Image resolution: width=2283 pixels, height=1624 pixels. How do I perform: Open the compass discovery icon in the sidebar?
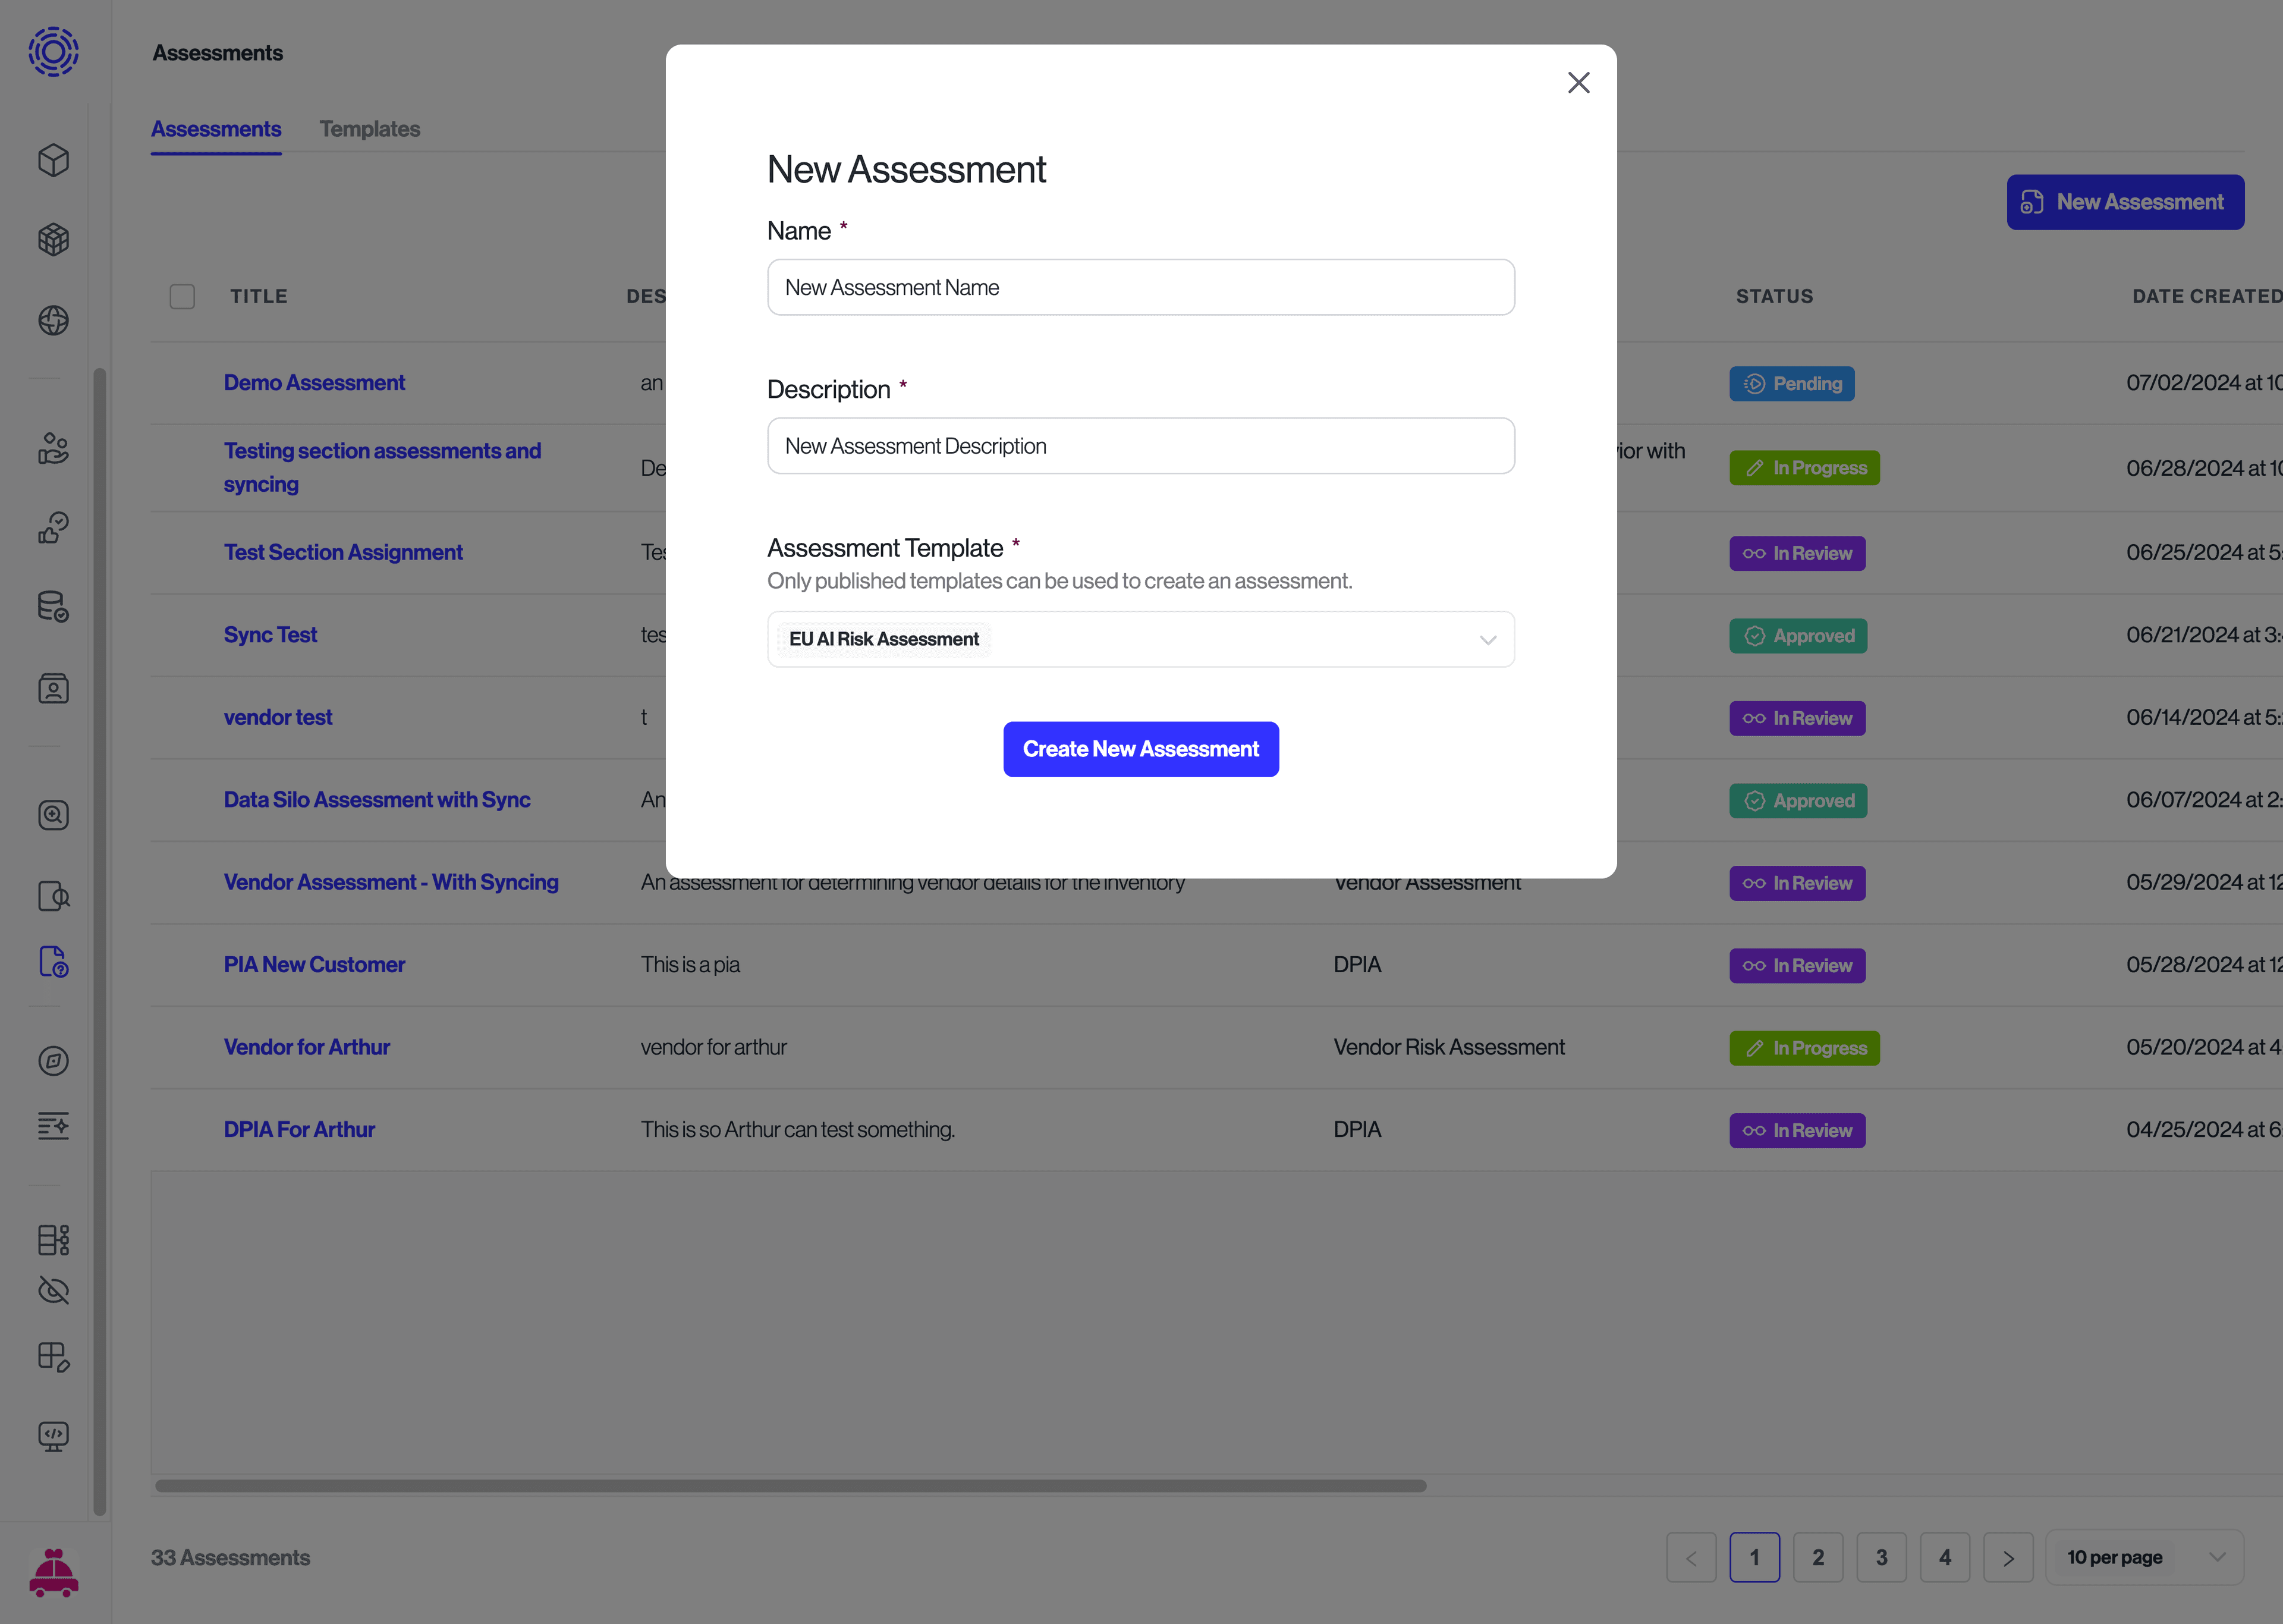point(53,1061)
